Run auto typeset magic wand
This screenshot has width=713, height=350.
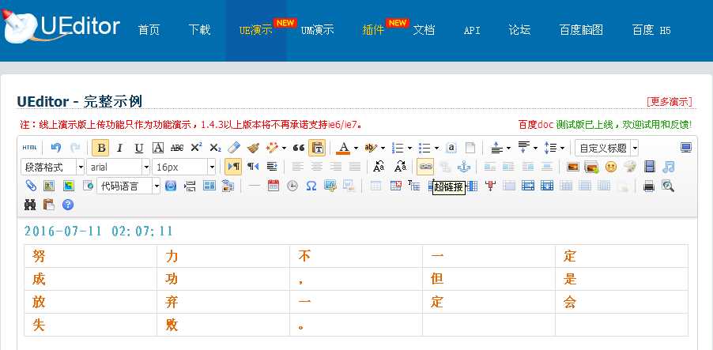[273, 148]
